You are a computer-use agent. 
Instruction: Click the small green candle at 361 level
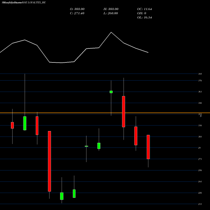click(x=111, y=92)
